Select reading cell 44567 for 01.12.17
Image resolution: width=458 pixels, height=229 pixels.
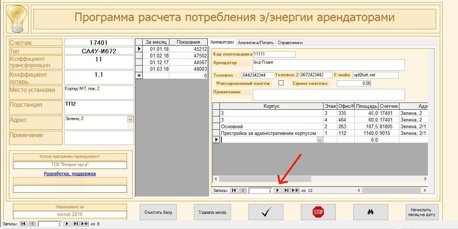(x=188, y=62)
